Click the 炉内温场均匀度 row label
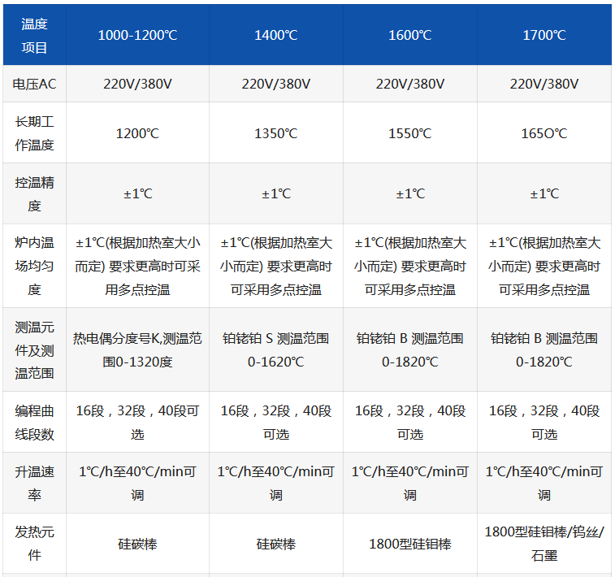 click(34, 266)
